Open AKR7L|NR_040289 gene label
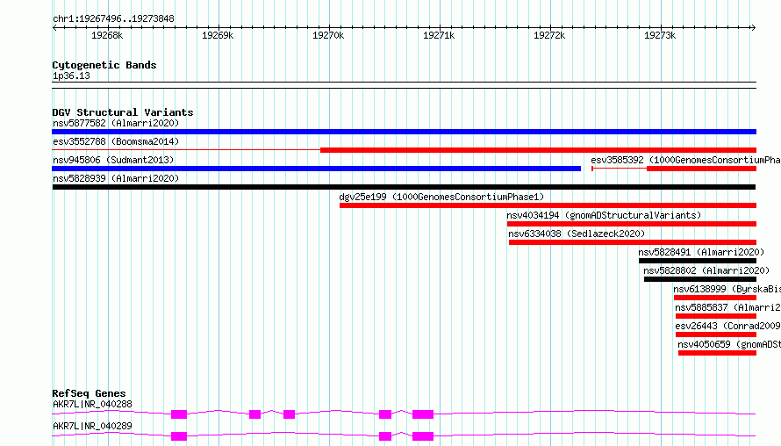The image size is (781, 446). 92,426
